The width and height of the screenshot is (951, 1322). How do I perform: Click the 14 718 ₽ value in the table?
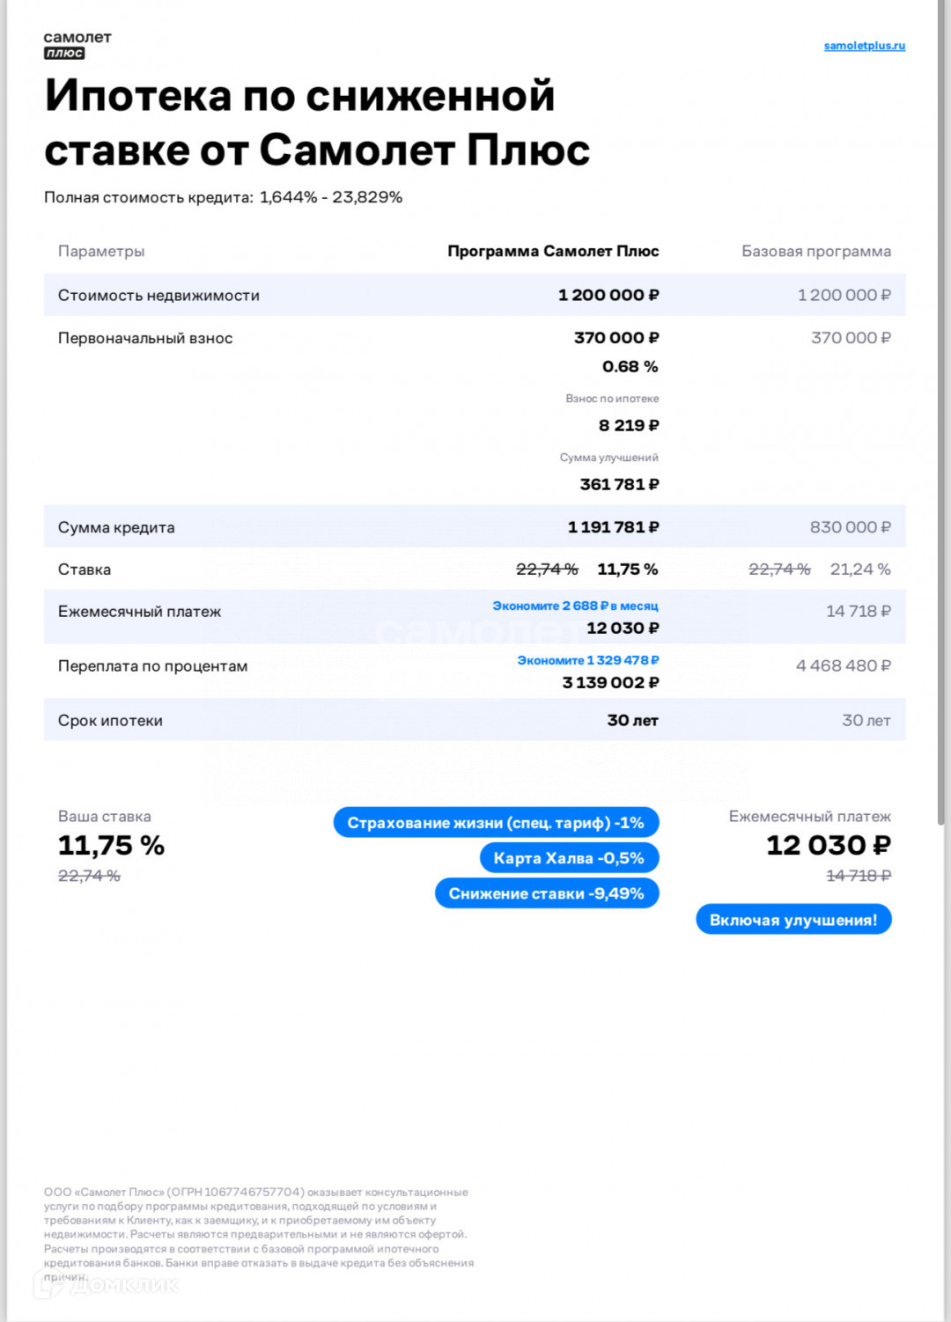[858, 611]
